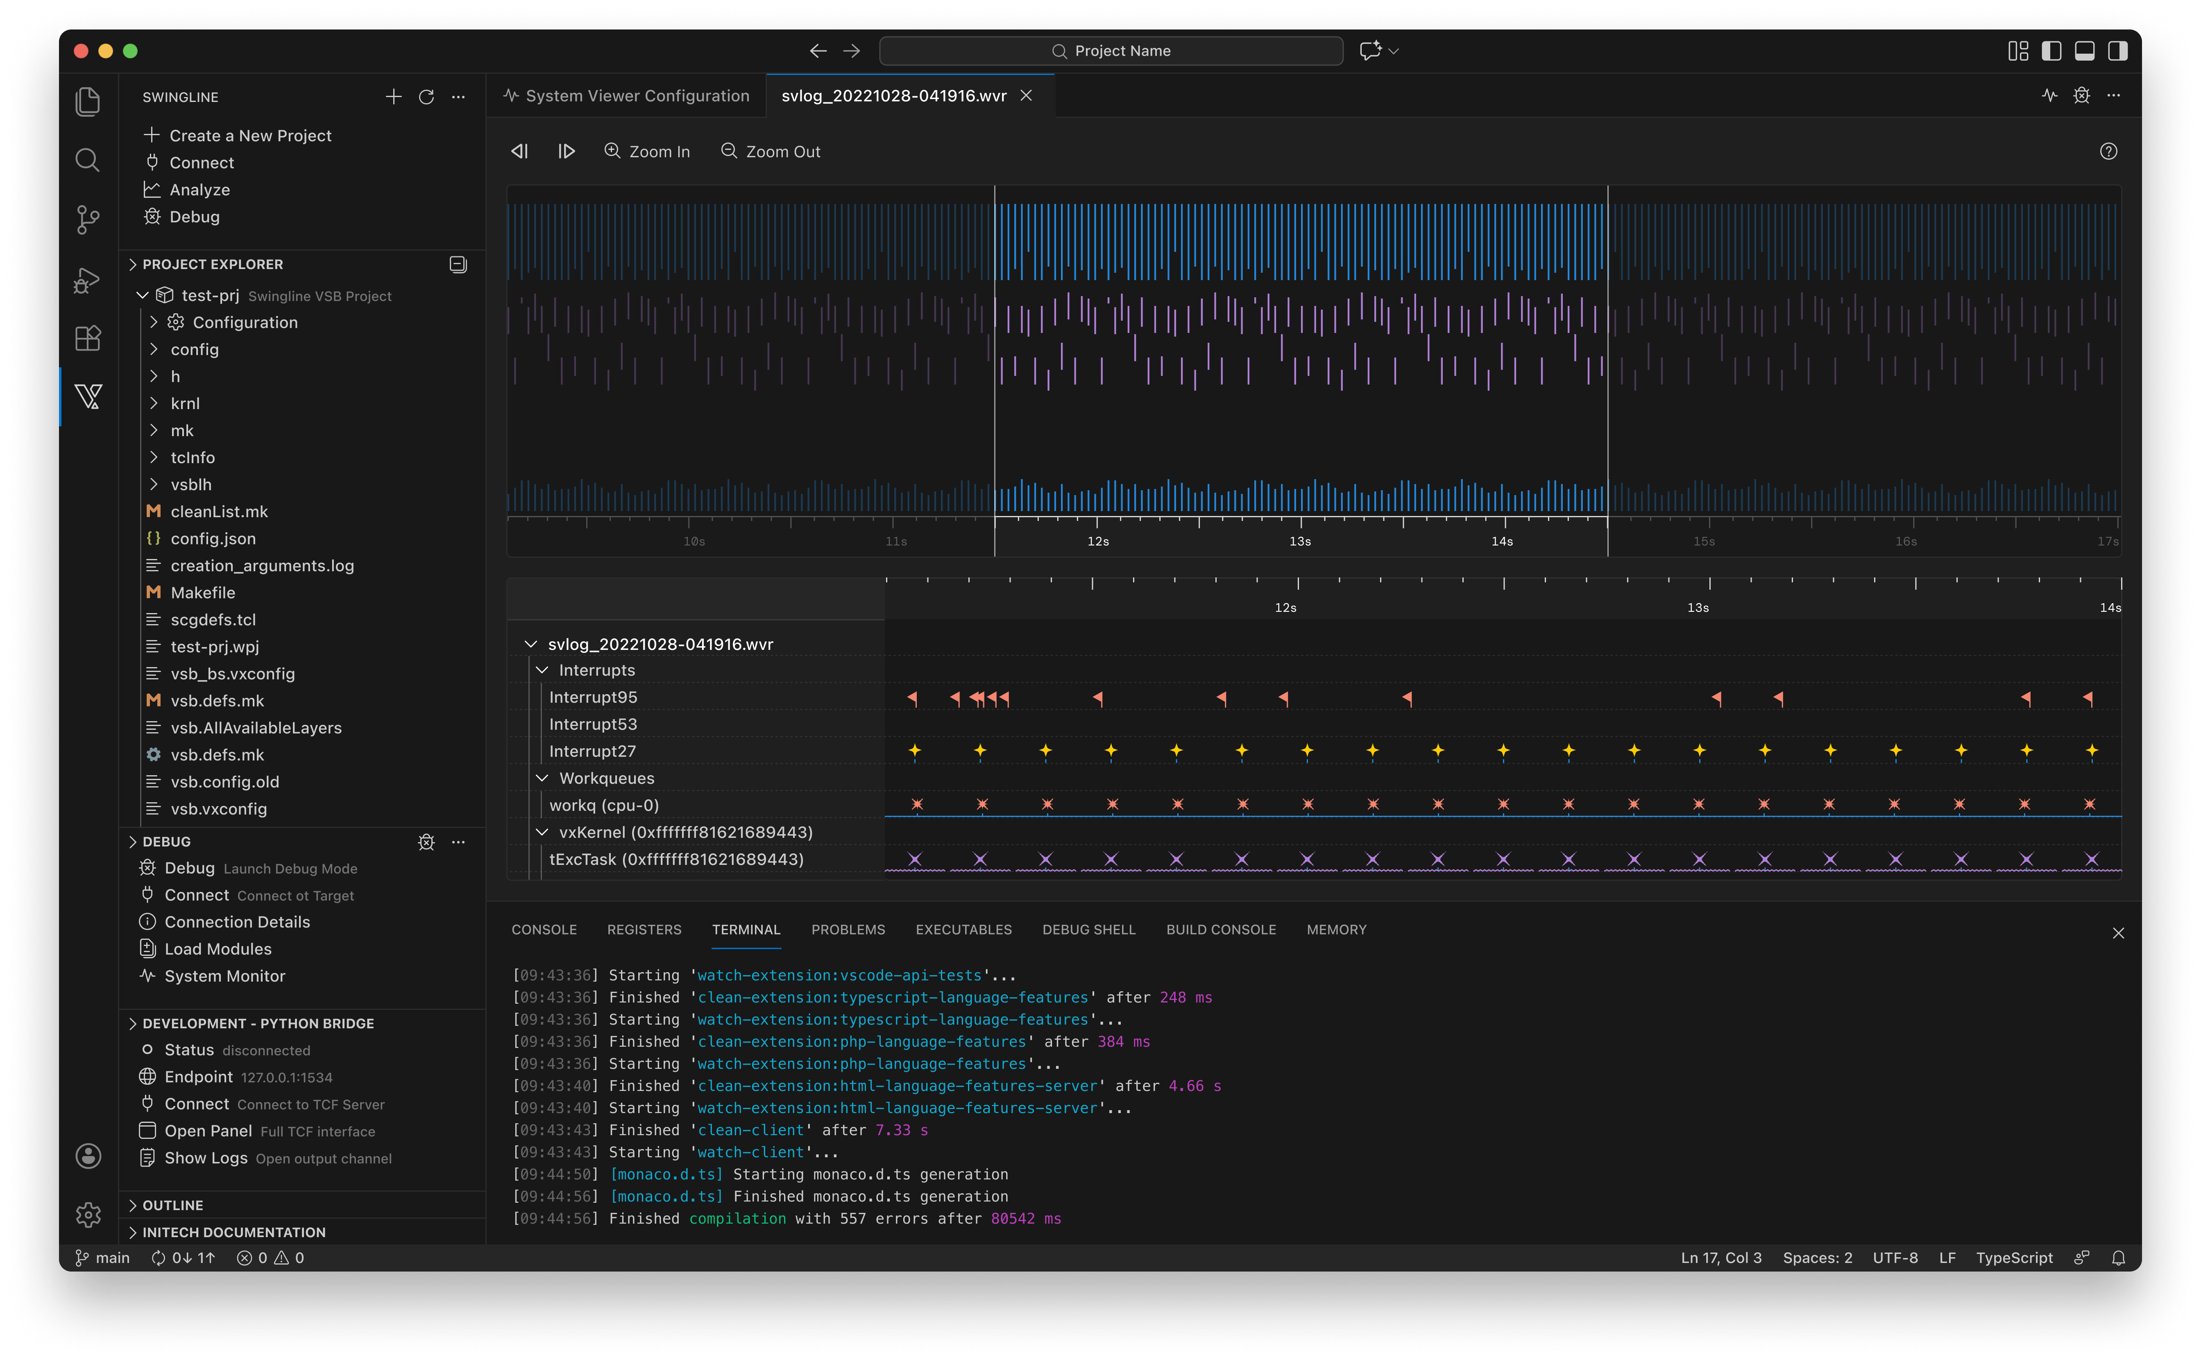Open notifications bell in status bar
The width and height of the screenshot is (2201, 1360).
pos(2118,1258)
